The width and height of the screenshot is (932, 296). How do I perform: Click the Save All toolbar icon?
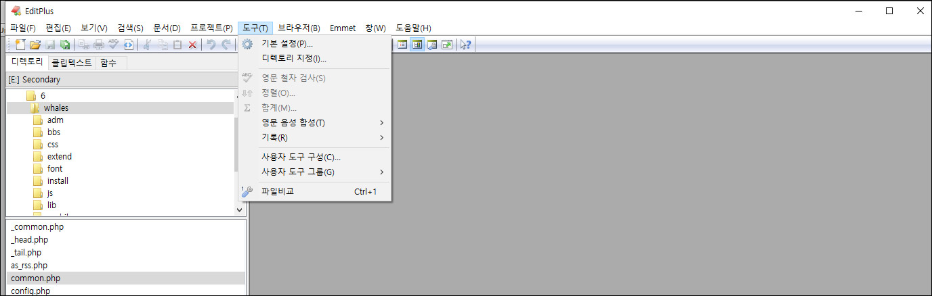(x=65, y=45)
